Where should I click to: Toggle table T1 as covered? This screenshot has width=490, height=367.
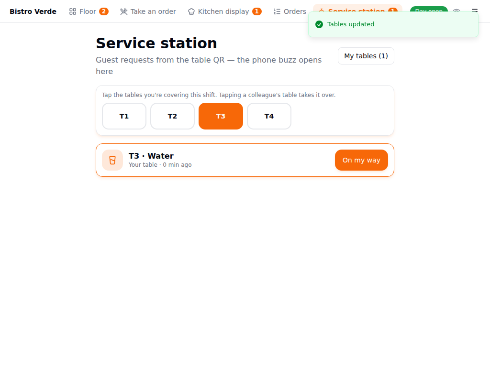[x=124, y=116]
